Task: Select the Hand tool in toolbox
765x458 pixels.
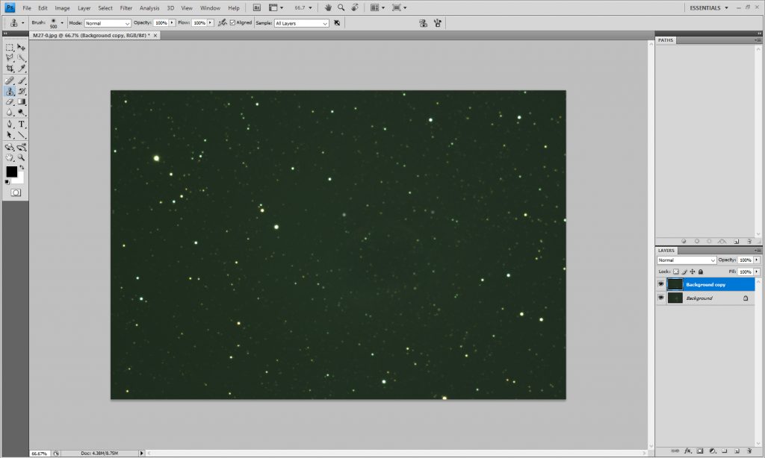Action: pos(9,157)
